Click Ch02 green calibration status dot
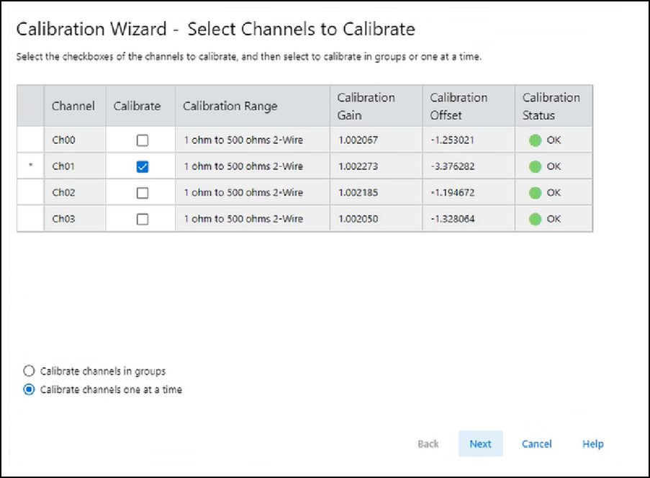Screen dimensions: 650x478 (535, 193)
